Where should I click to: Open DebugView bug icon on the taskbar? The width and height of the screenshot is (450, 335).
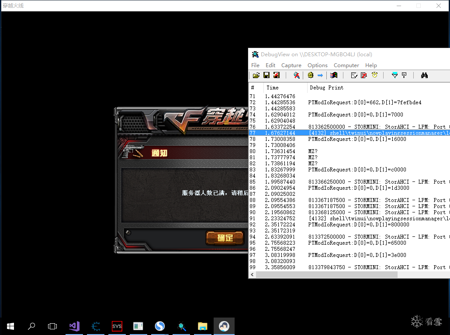pyautogui.click(x=181, y=326)
